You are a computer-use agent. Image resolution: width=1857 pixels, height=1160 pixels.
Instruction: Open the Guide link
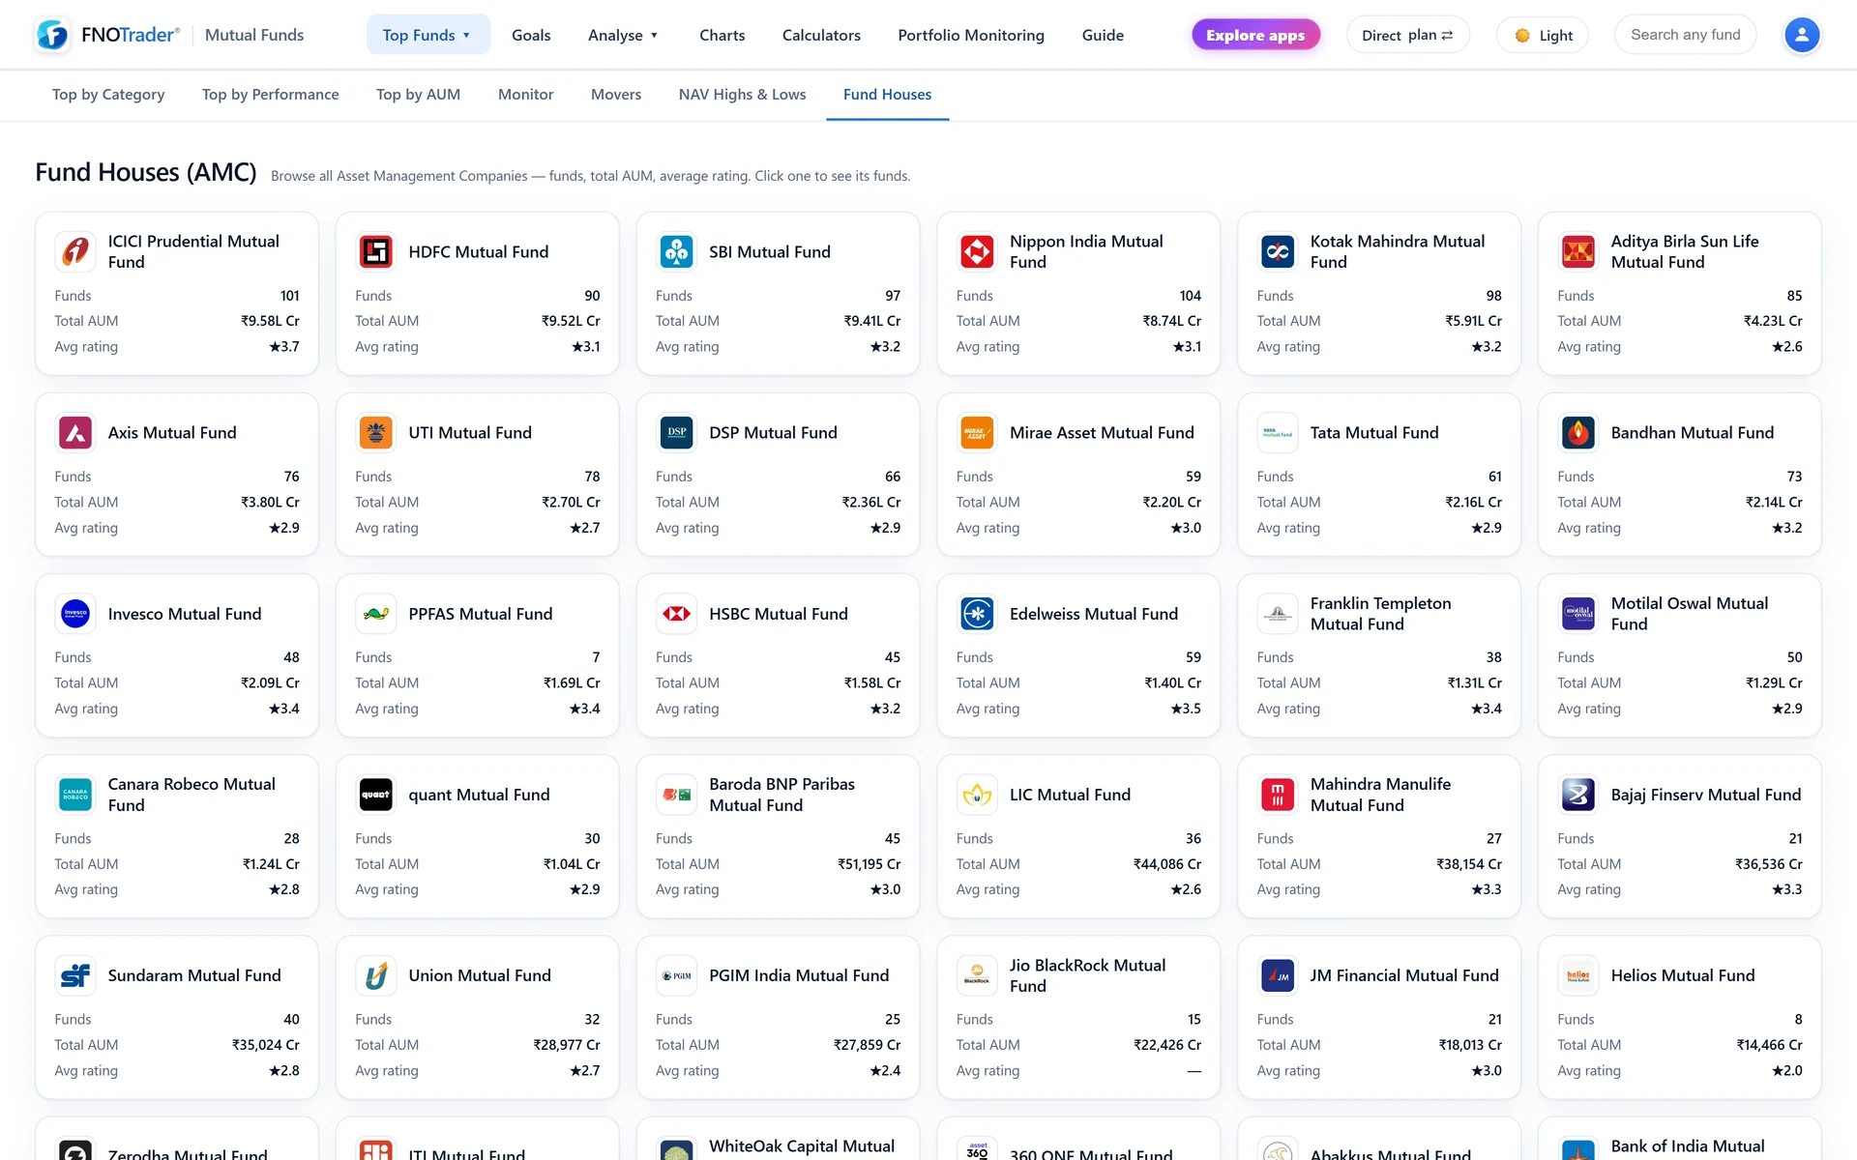1103,35
